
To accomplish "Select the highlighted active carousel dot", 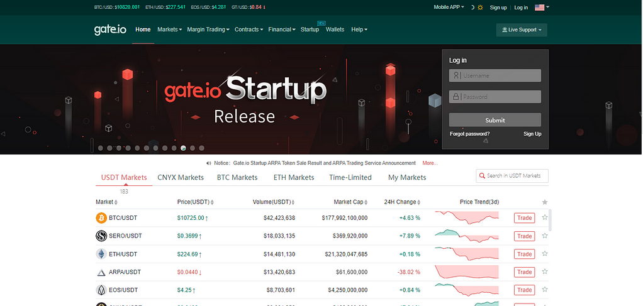I will pos(183,148).
